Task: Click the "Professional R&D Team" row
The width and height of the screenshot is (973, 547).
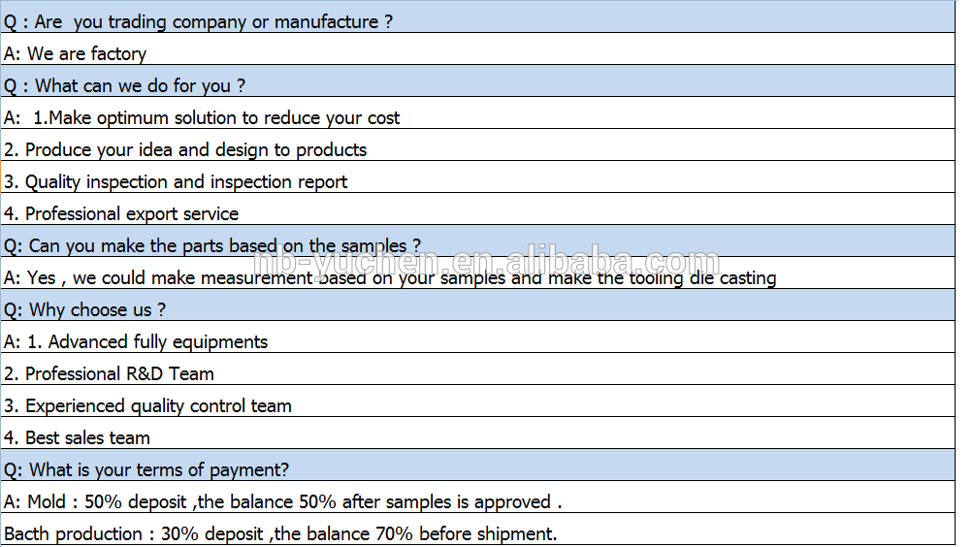Action: pos(109,373)
